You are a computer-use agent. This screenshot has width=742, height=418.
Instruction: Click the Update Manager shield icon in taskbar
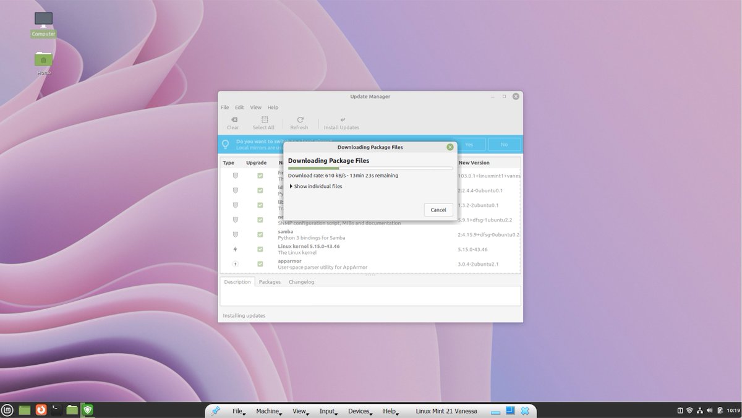click(87, 410)
